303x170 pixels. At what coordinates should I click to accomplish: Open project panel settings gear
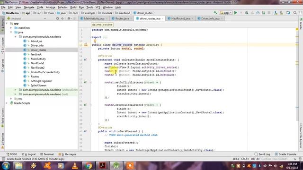coord(69,18)
